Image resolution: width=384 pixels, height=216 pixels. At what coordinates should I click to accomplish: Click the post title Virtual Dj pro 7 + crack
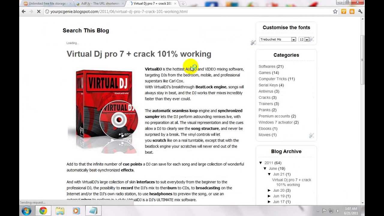(x=139, y=54)
